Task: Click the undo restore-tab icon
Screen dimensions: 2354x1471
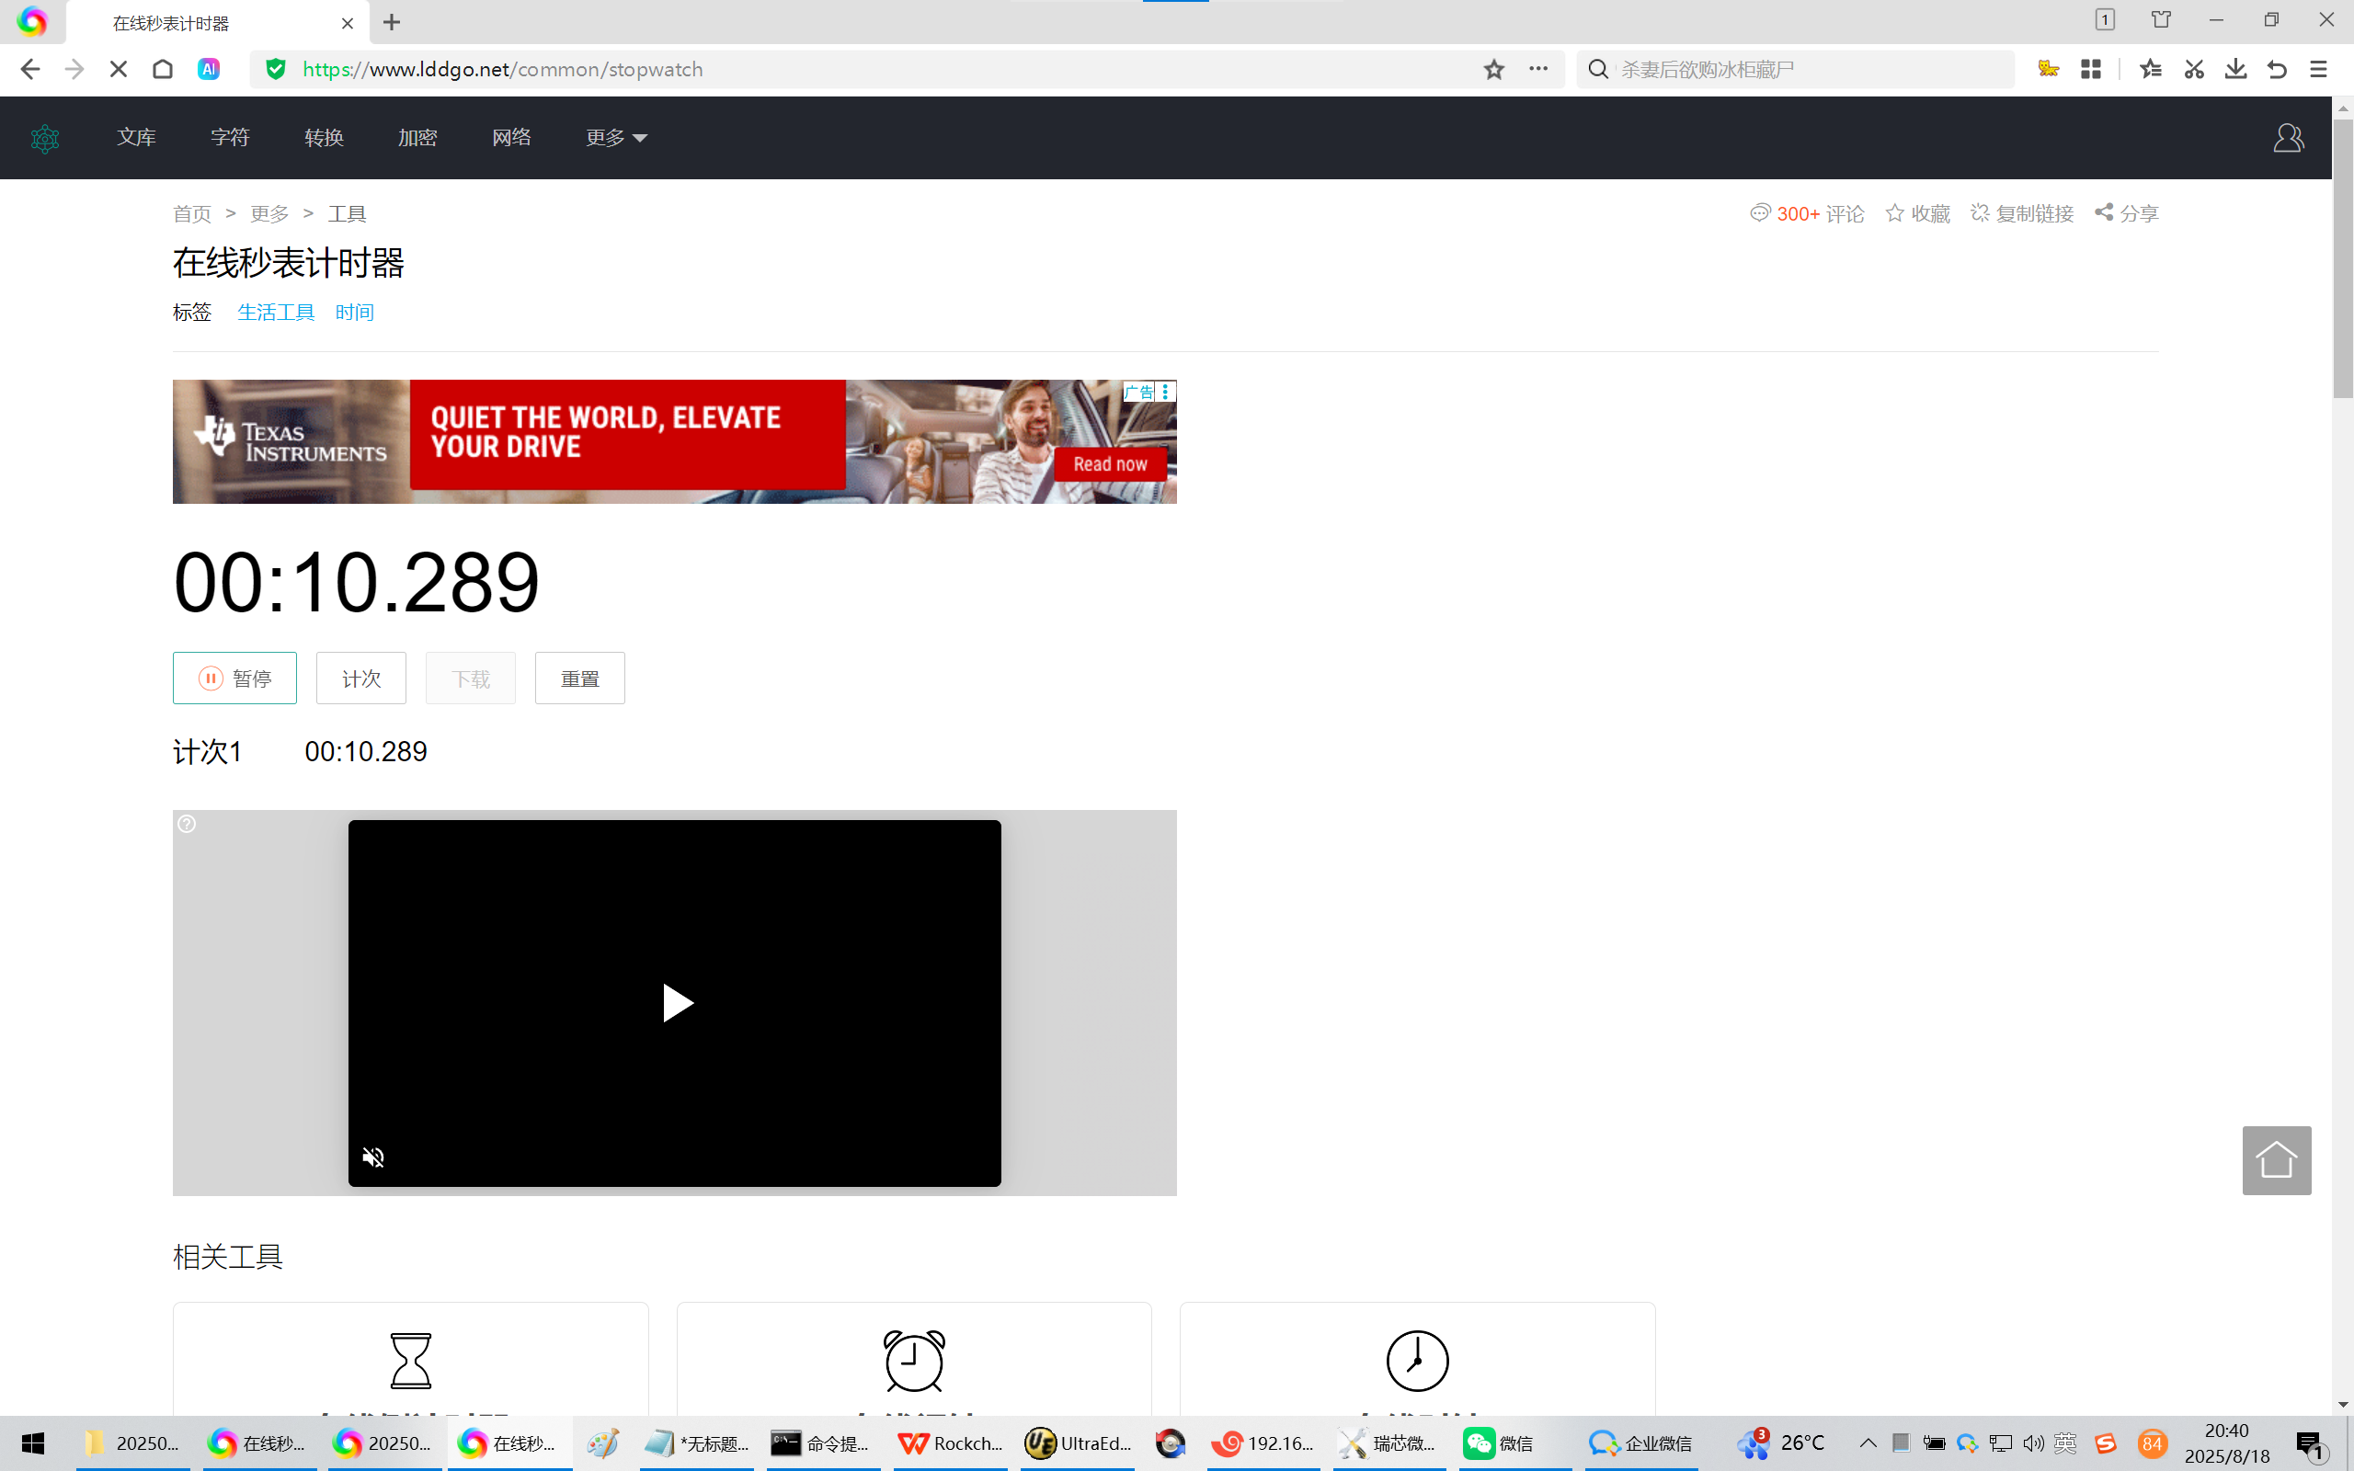Action: tap(2277, 69)
